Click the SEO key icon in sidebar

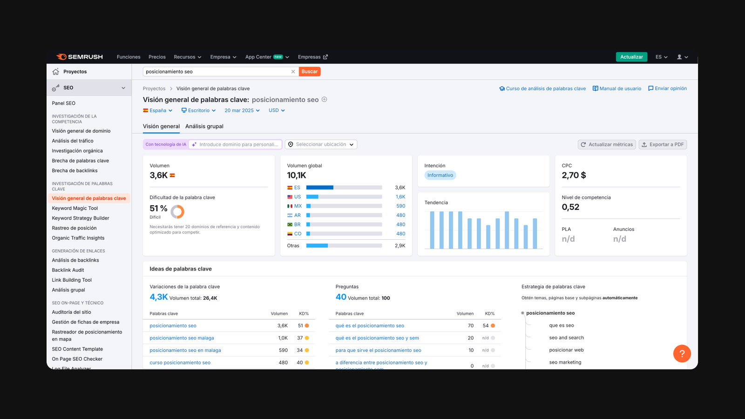[x=56, y=88]
